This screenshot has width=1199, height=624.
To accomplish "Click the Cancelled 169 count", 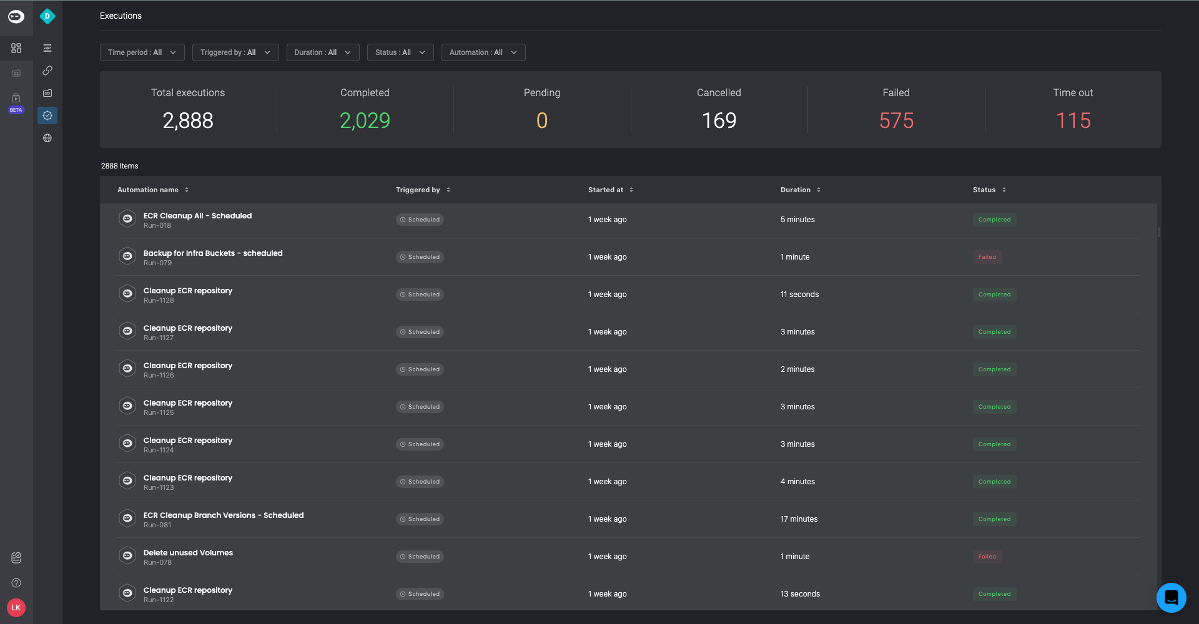I will (719, 120).
